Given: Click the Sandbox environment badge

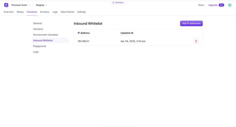Looking at the screenshot, I should [x=118, y=3].
